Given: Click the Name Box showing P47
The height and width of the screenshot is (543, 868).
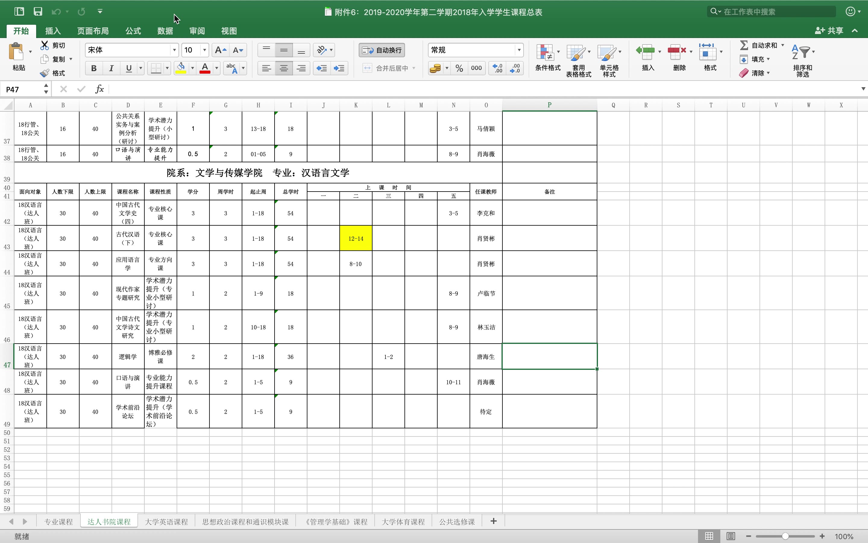Looking at the screenshot, I should pos(22,89).
